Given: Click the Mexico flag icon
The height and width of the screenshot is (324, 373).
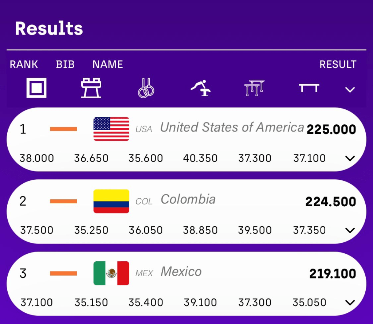Looking at the screenshot, I should pos(111,273).
